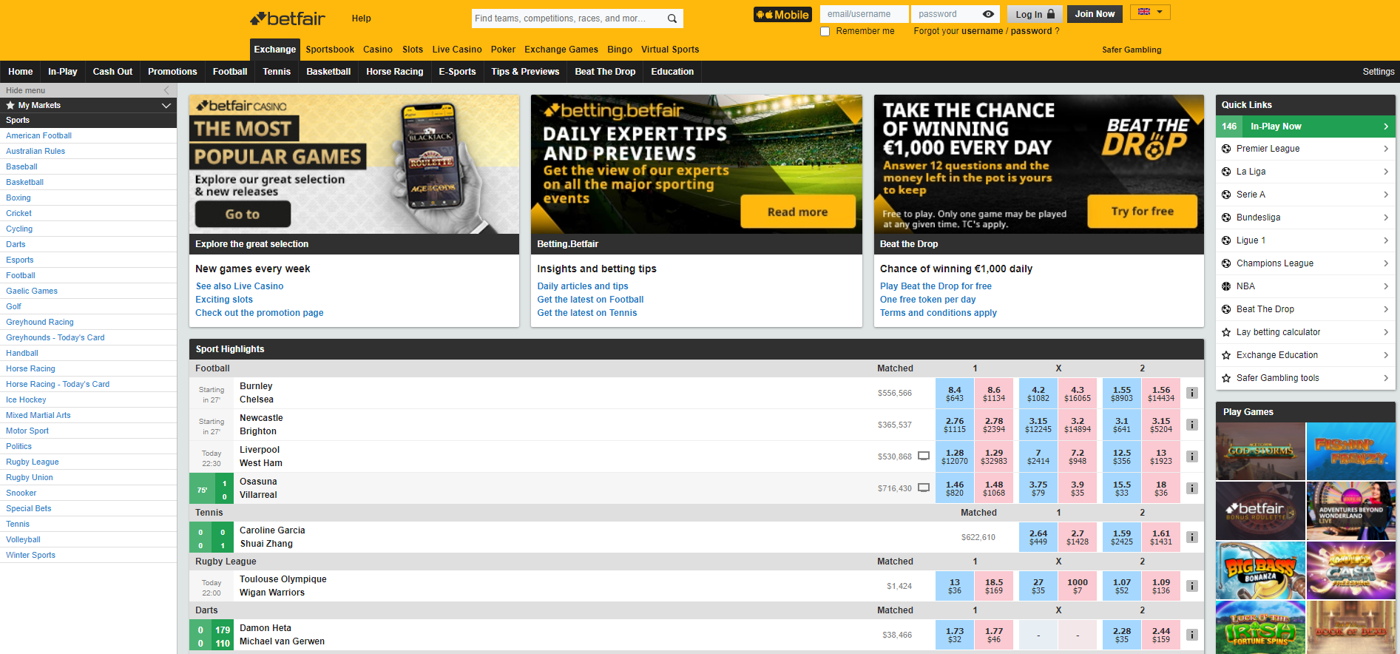
Task: Click live video icon for Liverpool match
Action: [x=924, y=456]
